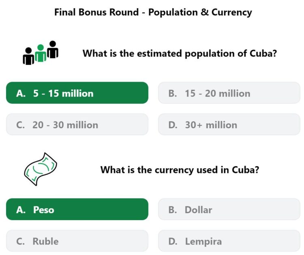Click the Cuba population question text

[x=180, y=54]
